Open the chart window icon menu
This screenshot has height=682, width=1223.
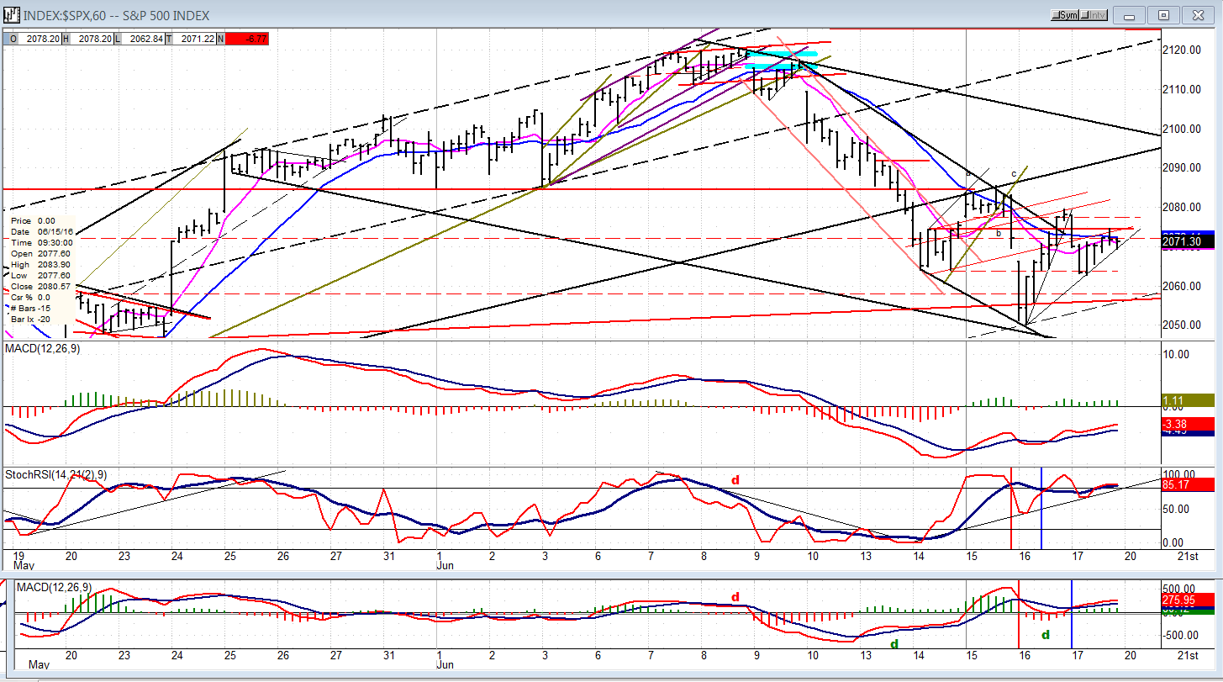(x=12, y=15)
